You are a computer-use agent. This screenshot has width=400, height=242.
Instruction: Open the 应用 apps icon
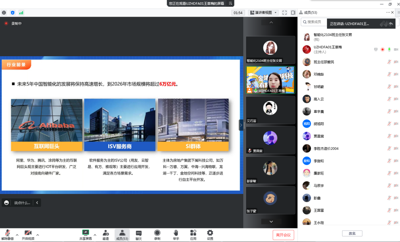tap(193, 235)
